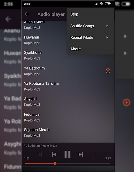This screenshot has height=172, width=134.
Task: Click the orange play indicator on Ya Badrotim
Action: 108,71
